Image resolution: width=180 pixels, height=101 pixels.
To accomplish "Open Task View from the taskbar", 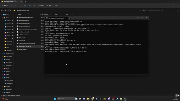I will coord(80,99).
